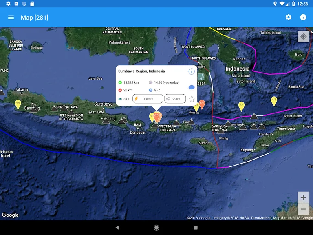Click the Jakarta city label

click(21, 89)
